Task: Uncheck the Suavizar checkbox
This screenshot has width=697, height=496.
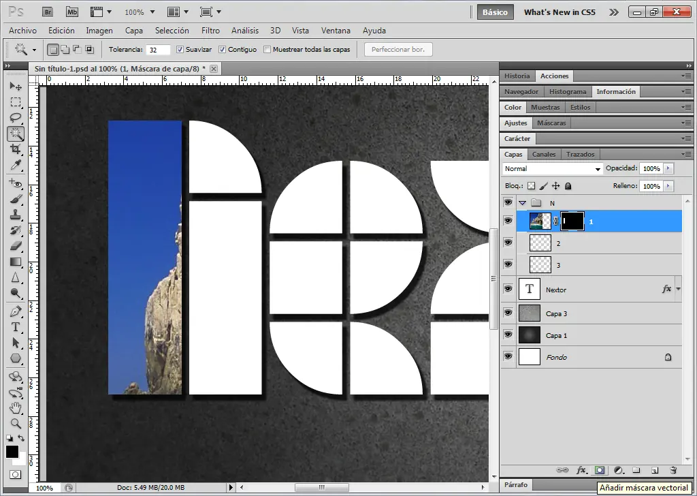Action: 180,50
